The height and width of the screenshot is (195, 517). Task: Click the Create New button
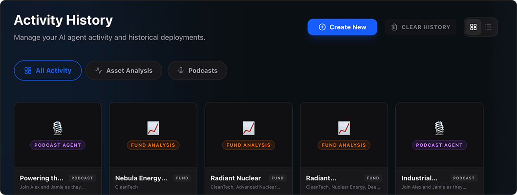coord(342,27)
